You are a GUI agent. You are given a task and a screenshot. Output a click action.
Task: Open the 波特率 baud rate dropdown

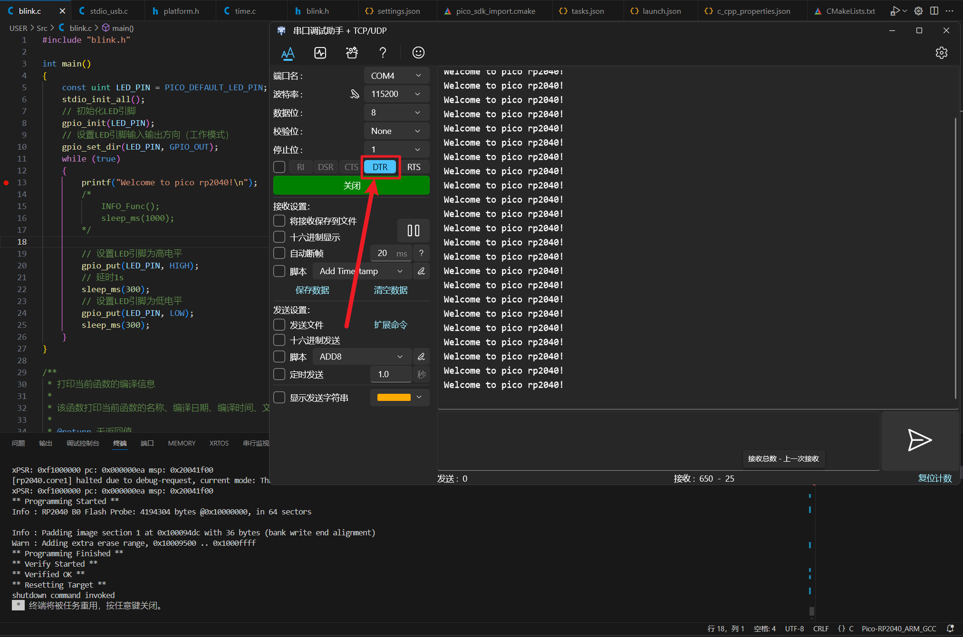point(396,94)
